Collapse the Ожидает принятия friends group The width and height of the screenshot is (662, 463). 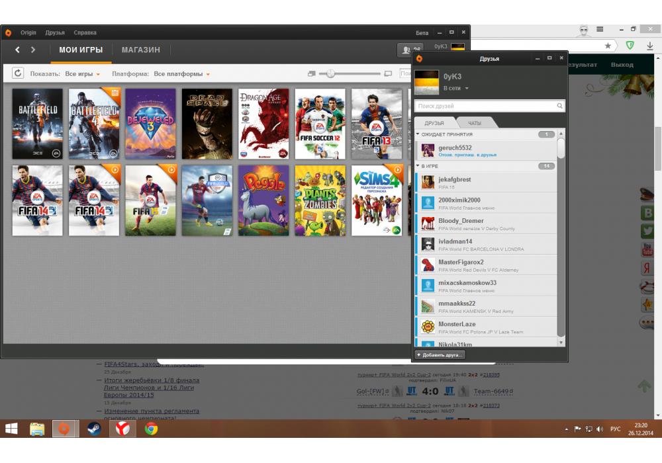418,134
